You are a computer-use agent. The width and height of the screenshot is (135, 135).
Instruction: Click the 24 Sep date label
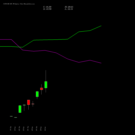(x=28, y=129)
